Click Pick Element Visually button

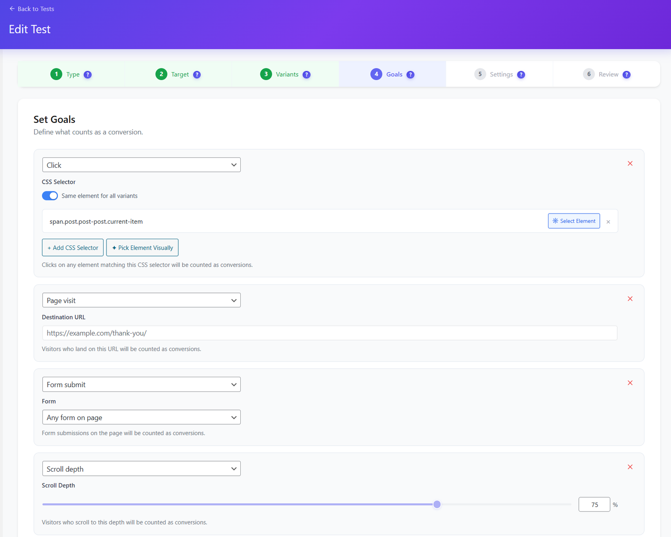coord(142,248)
